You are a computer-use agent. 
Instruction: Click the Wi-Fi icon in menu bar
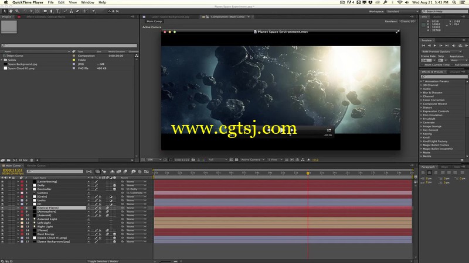click(x=400, y=2)
